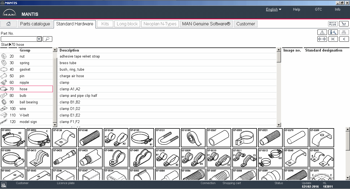Switch to the Parts catalogue tab

[35, 24]
